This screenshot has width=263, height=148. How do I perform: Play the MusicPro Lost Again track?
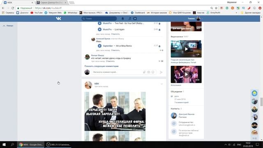tap(99, 29)
